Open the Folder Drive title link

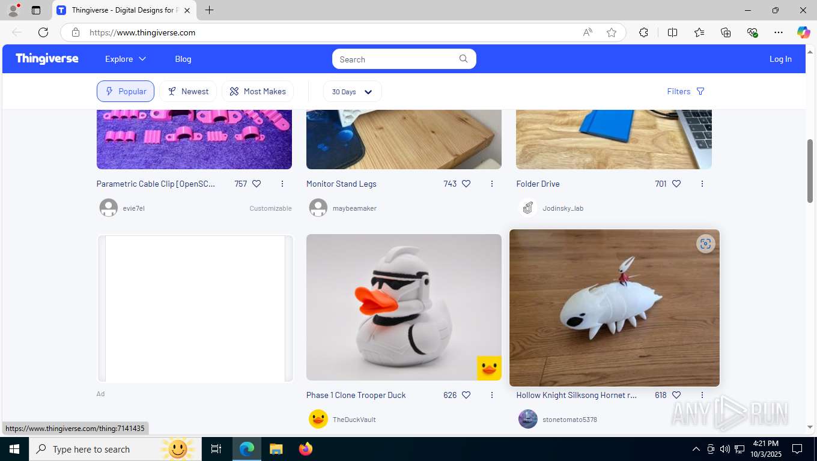tap(538, 184)
